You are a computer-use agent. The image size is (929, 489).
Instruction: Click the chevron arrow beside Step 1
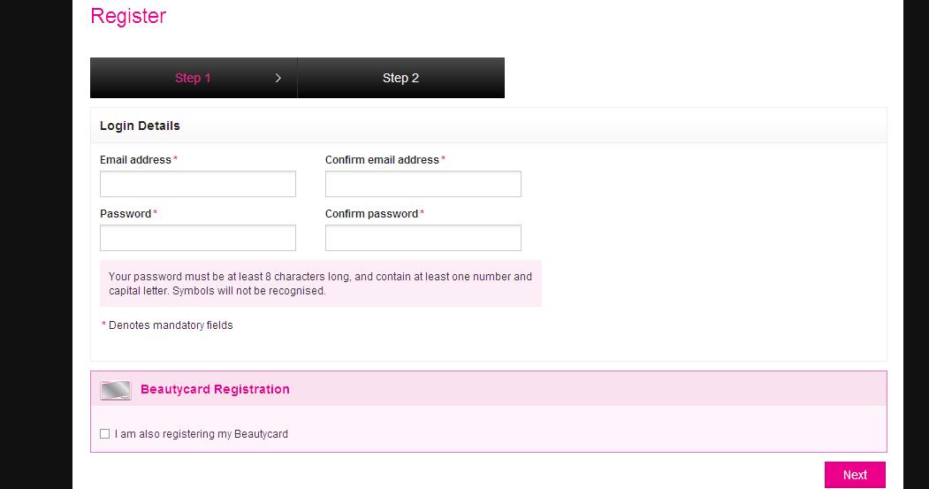[x=278, y=78]
